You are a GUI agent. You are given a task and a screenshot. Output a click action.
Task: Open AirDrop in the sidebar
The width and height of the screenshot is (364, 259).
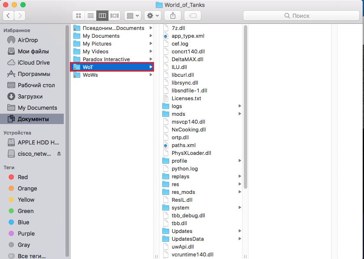32,40
